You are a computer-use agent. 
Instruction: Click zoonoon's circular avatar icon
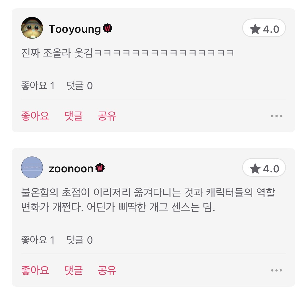[x=32, y=168]
